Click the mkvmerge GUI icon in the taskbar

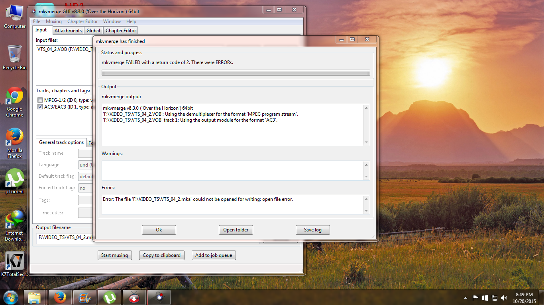[x=159, y=297]
